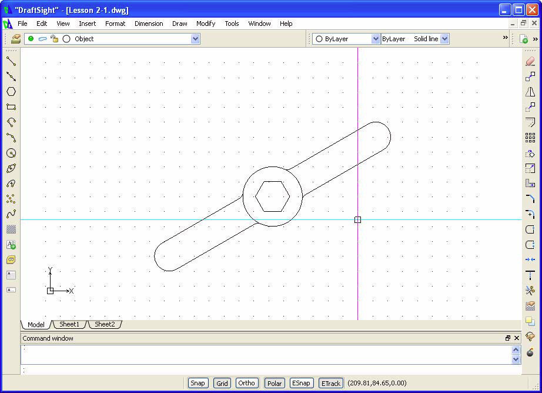
Task: Select the Hatch tool
Action: (x=11, y=229)
